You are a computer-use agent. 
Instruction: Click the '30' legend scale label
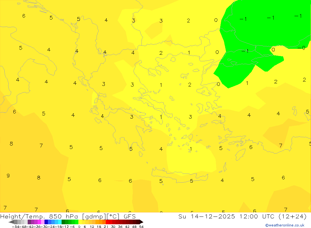(113, 227)
